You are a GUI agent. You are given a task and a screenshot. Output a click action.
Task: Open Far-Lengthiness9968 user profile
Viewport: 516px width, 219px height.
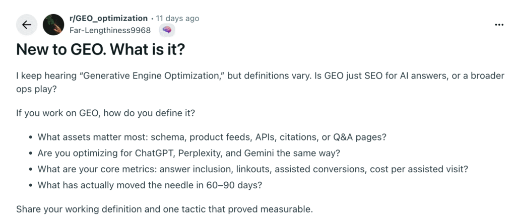click(x=110, y=30)
